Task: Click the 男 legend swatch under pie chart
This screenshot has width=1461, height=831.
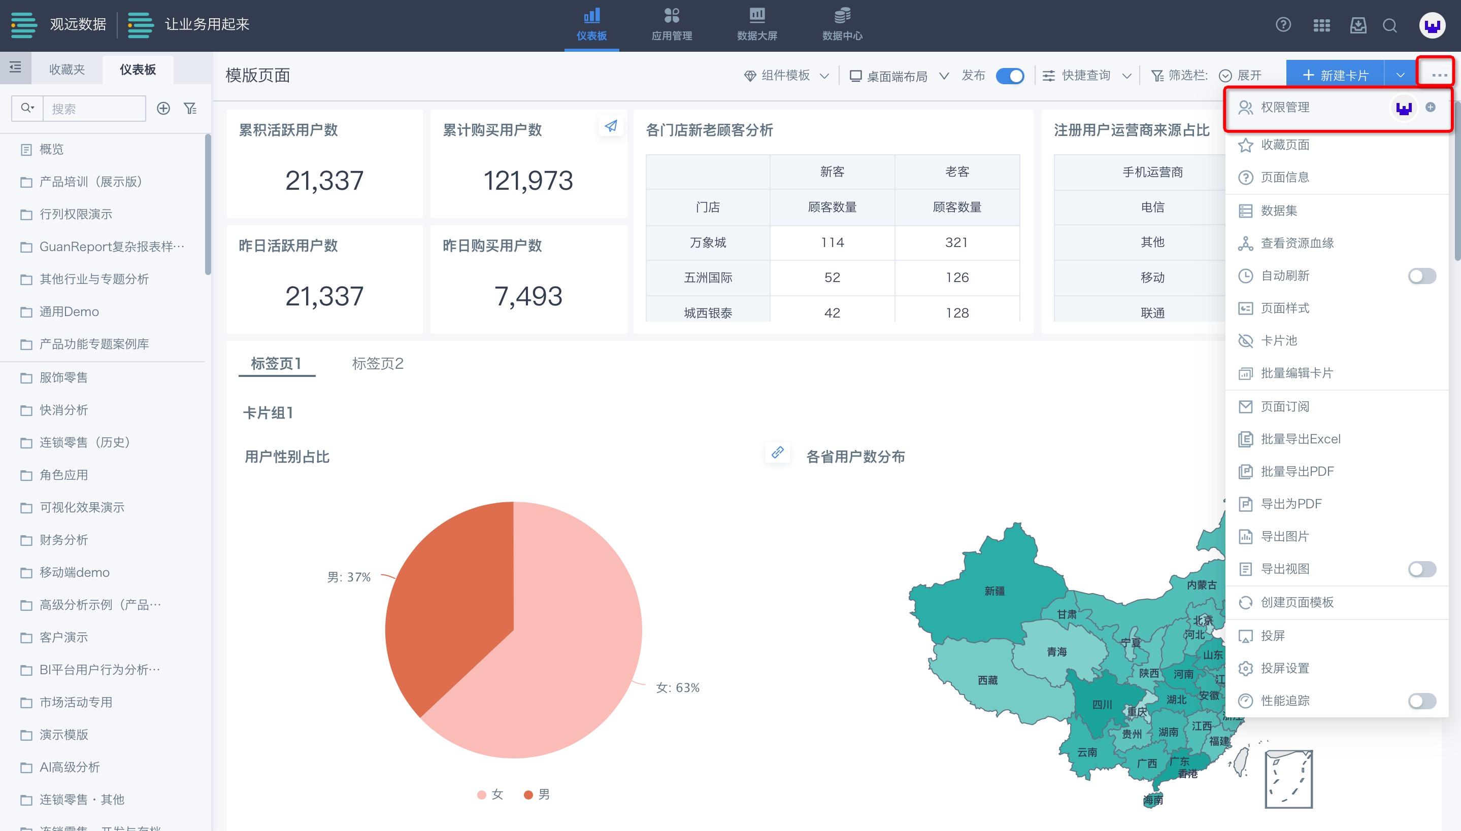Action: [x=528, y=794]
